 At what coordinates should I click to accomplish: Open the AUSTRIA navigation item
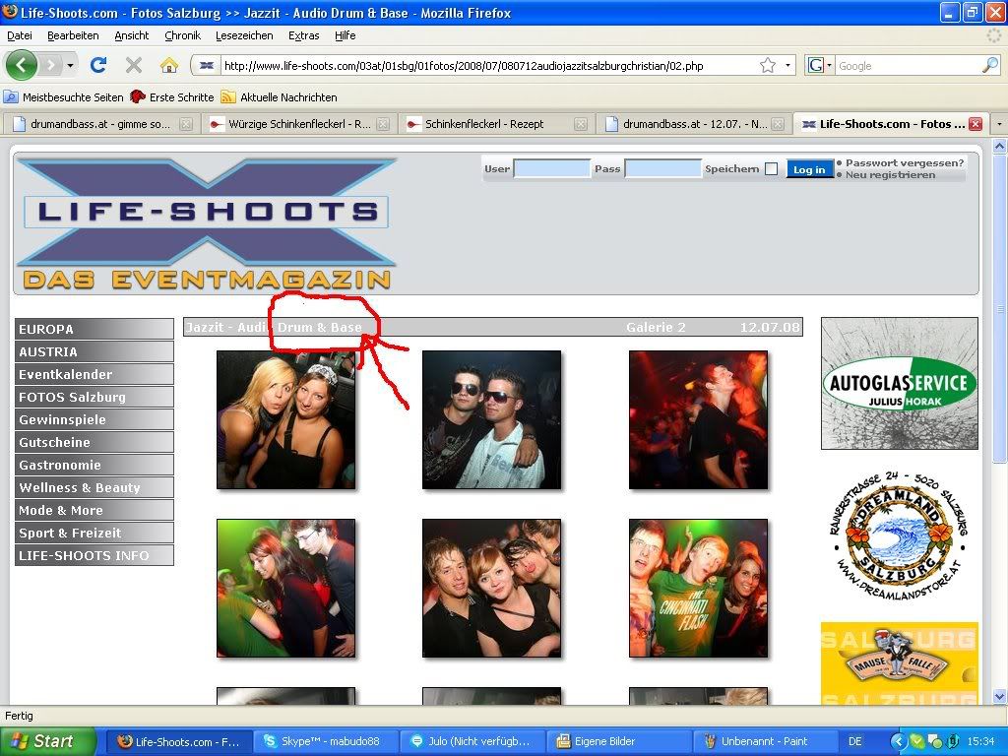(94, 351)
